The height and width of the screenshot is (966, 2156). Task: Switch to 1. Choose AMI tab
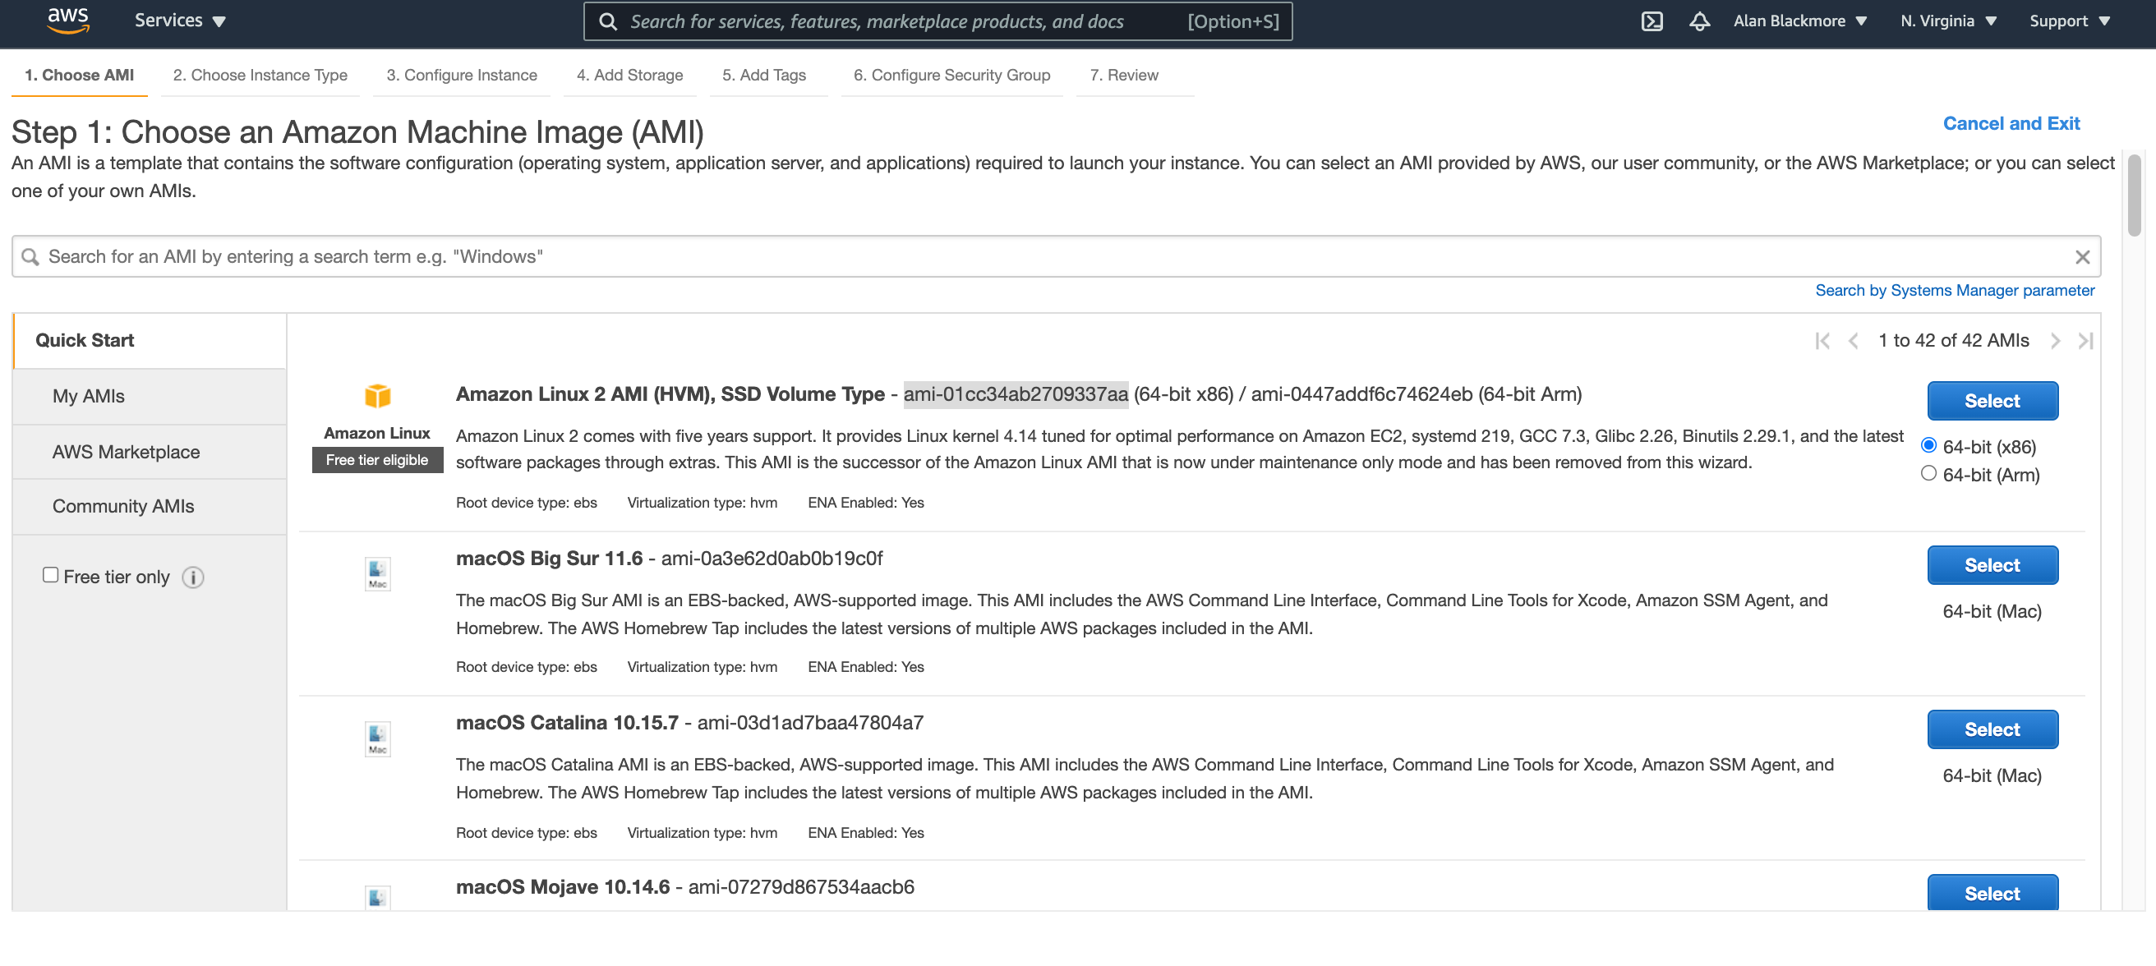[80, 75]
